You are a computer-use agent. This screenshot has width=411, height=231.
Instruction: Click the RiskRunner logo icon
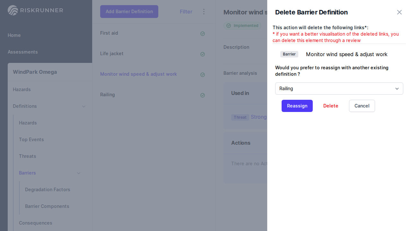[13, 10]
